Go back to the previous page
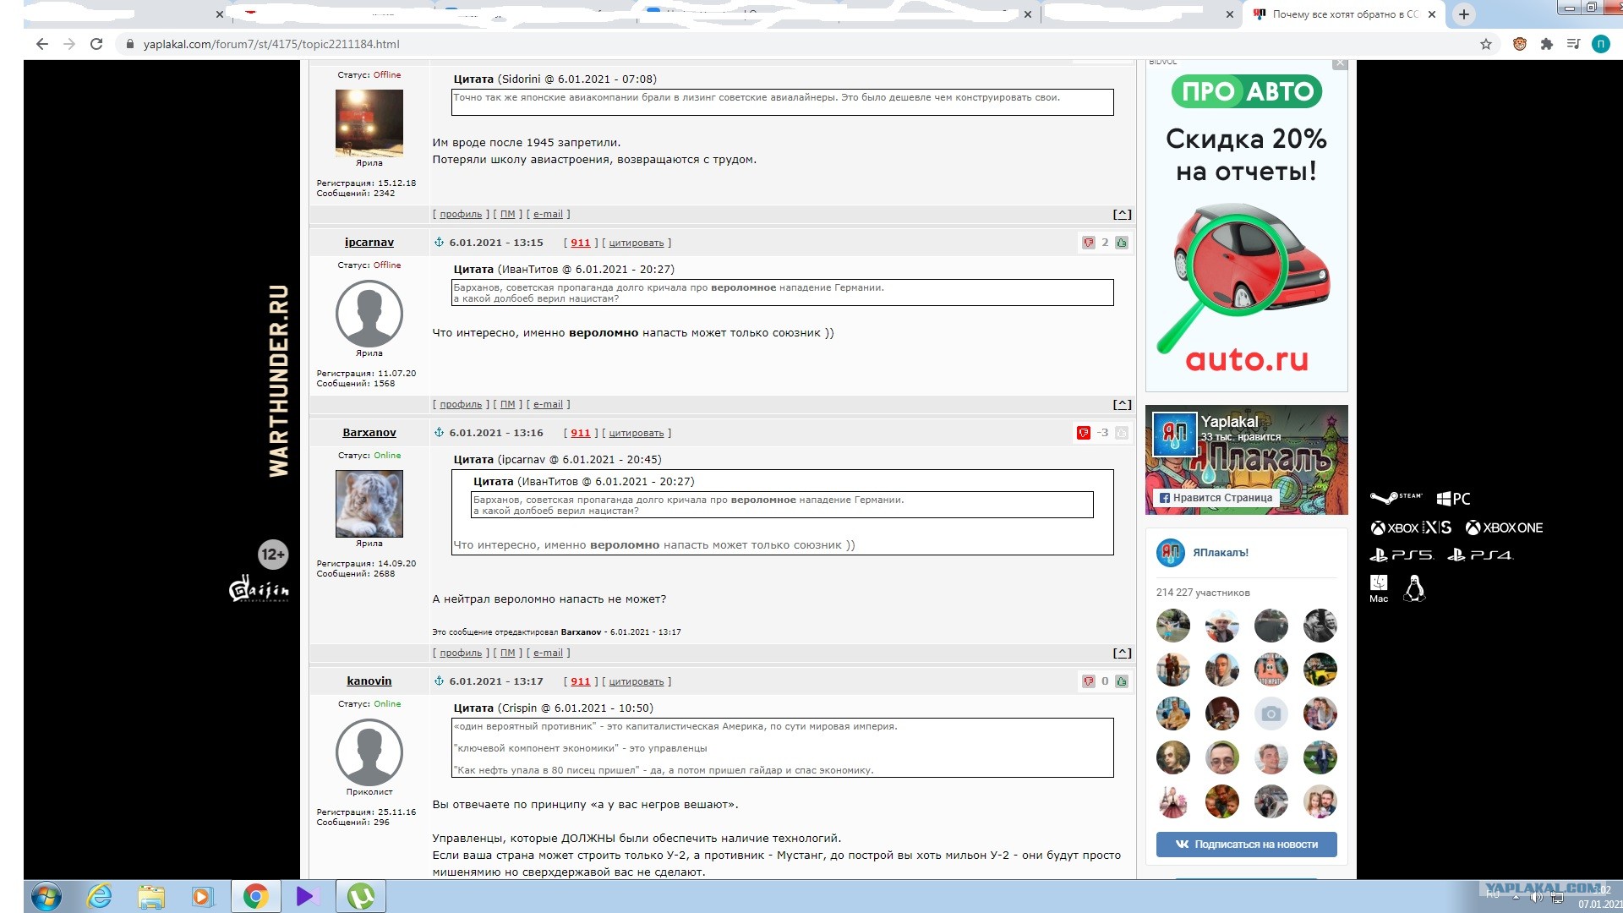 click(x=42, y=44)
